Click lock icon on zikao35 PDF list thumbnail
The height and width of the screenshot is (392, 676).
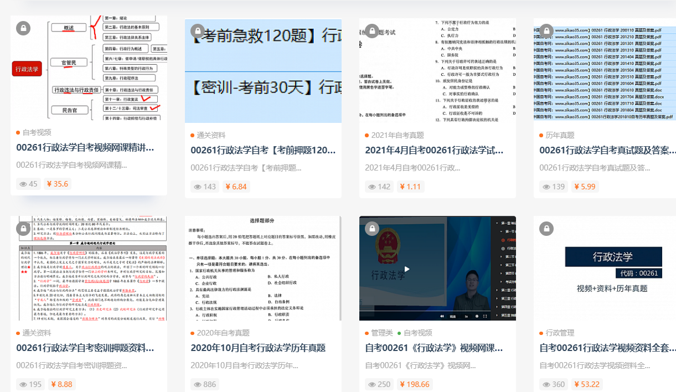pyautogui.click(x=546, y=31)
